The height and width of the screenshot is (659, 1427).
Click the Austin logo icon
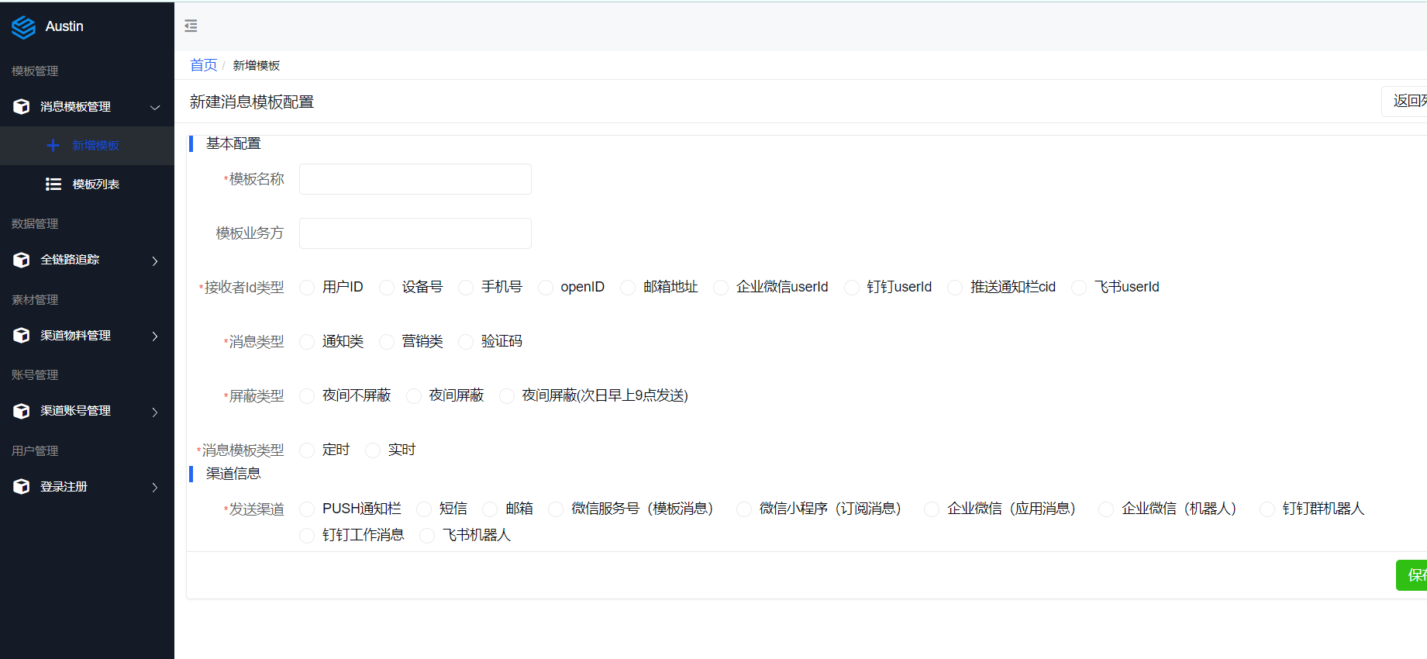point(23,27)
